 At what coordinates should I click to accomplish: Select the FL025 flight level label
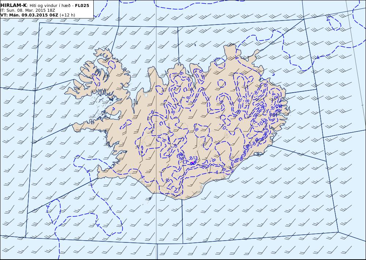point(82,5)
